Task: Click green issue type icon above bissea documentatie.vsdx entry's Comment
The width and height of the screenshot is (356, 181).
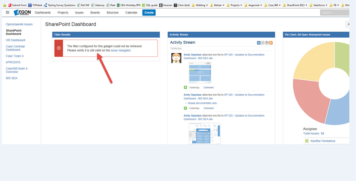Action: coord(185,108)
